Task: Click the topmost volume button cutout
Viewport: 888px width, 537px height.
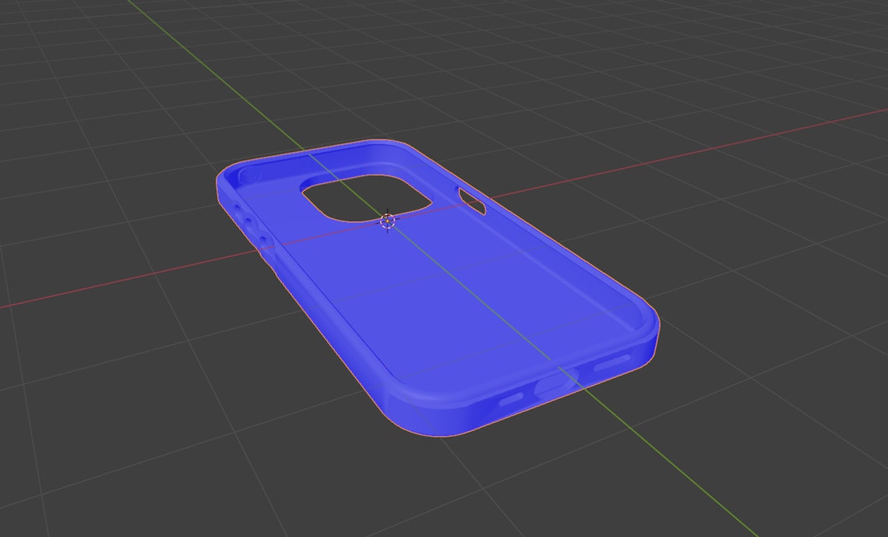Action: (248, 221)
